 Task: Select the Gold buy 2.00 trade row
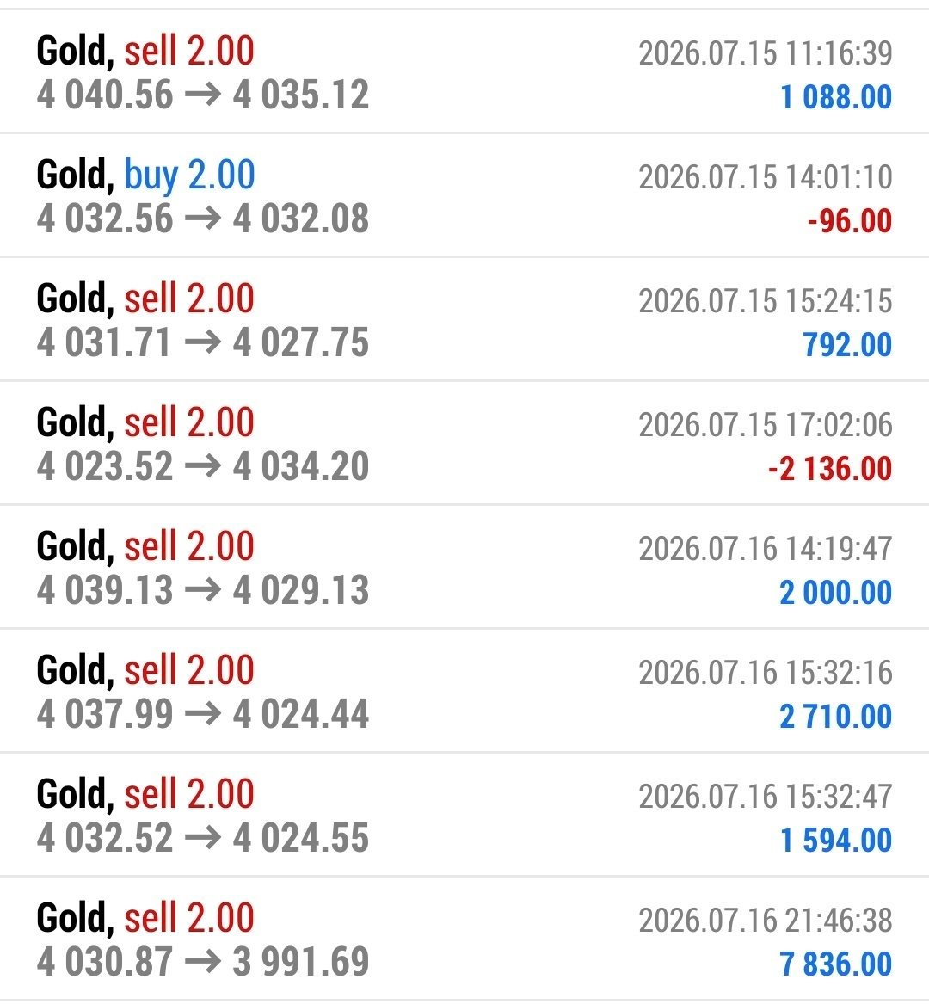[464, 195]
